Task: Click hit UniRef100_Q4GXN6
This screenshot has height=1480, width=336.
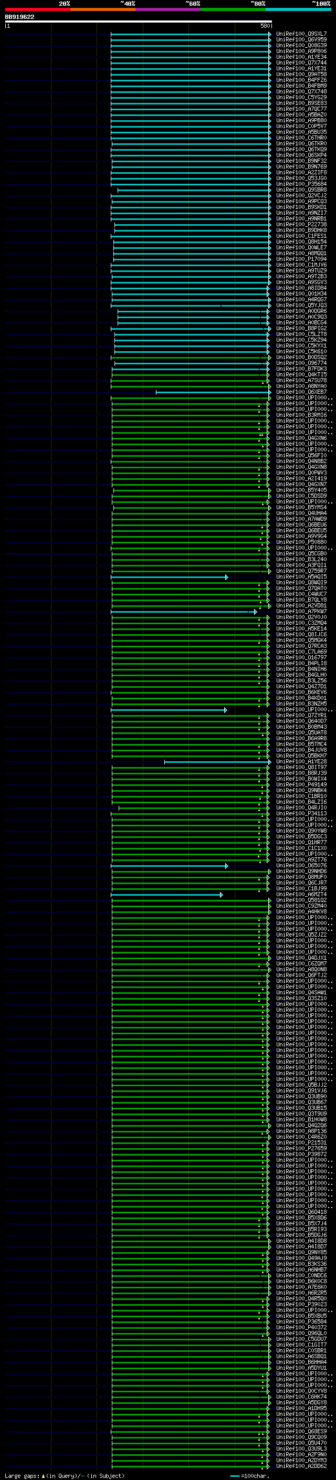Action: (x=301, y=438)
